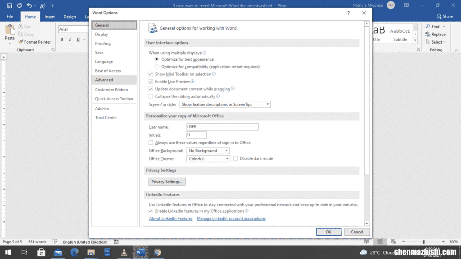Click the PM account avatar circle

coord(391,5)
